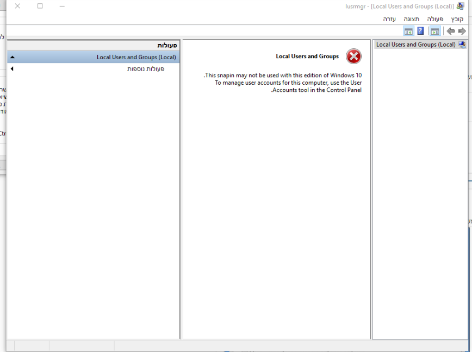The height and width of the screenshot is (352, 472).
Task: Click the Local Users and Groups (Local) actions header
Action: [94, 57]
